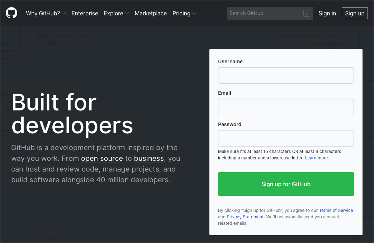Image resolution: width=374 pixels, height=243 pixels.
Task: Click the green Sign up for GitHub button
Action: pyautogui.click(x=286, y=184)
